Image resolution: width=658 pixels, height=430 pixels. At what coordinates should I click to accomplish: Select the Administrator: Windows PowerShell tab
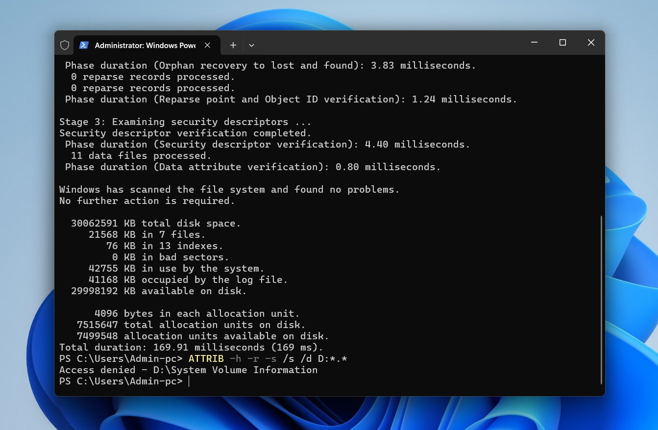pyautogui.click(x=146, y=45)
